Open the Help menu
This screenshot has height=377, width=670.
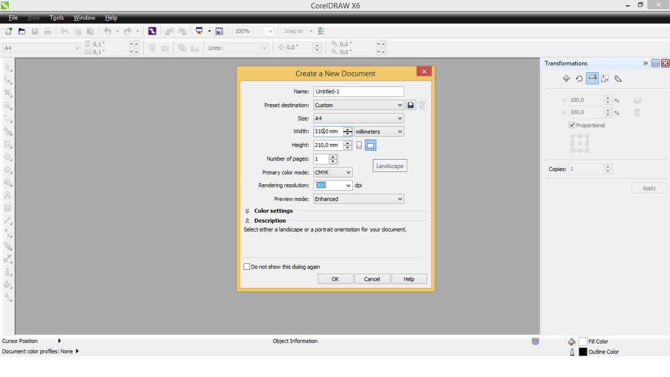pos(111,18)
